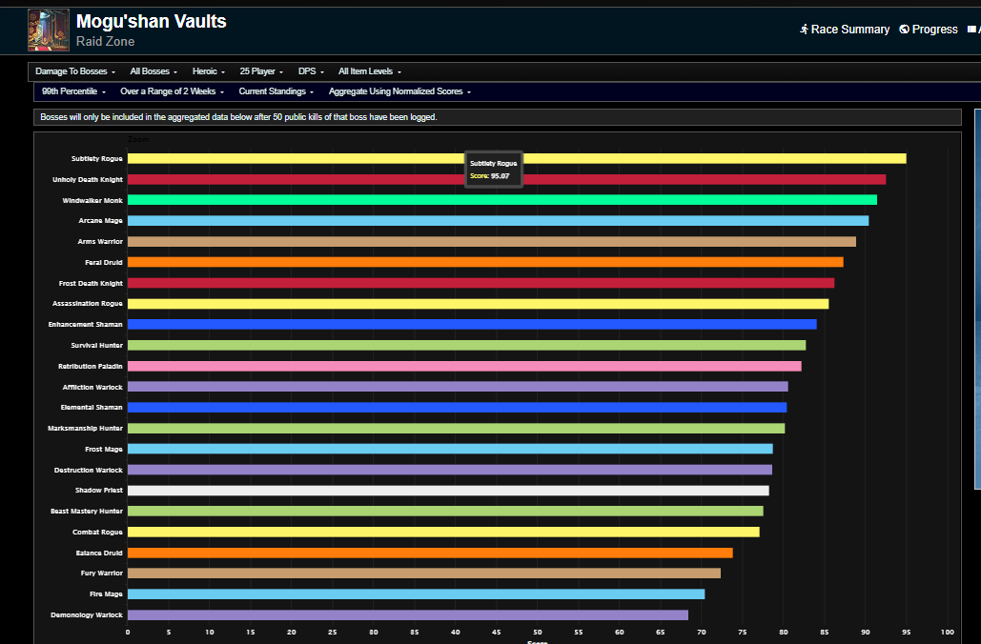Click the Arms Warrior bar
The width and height of the screenshot is (981, 644).
[x=492, y=241]
